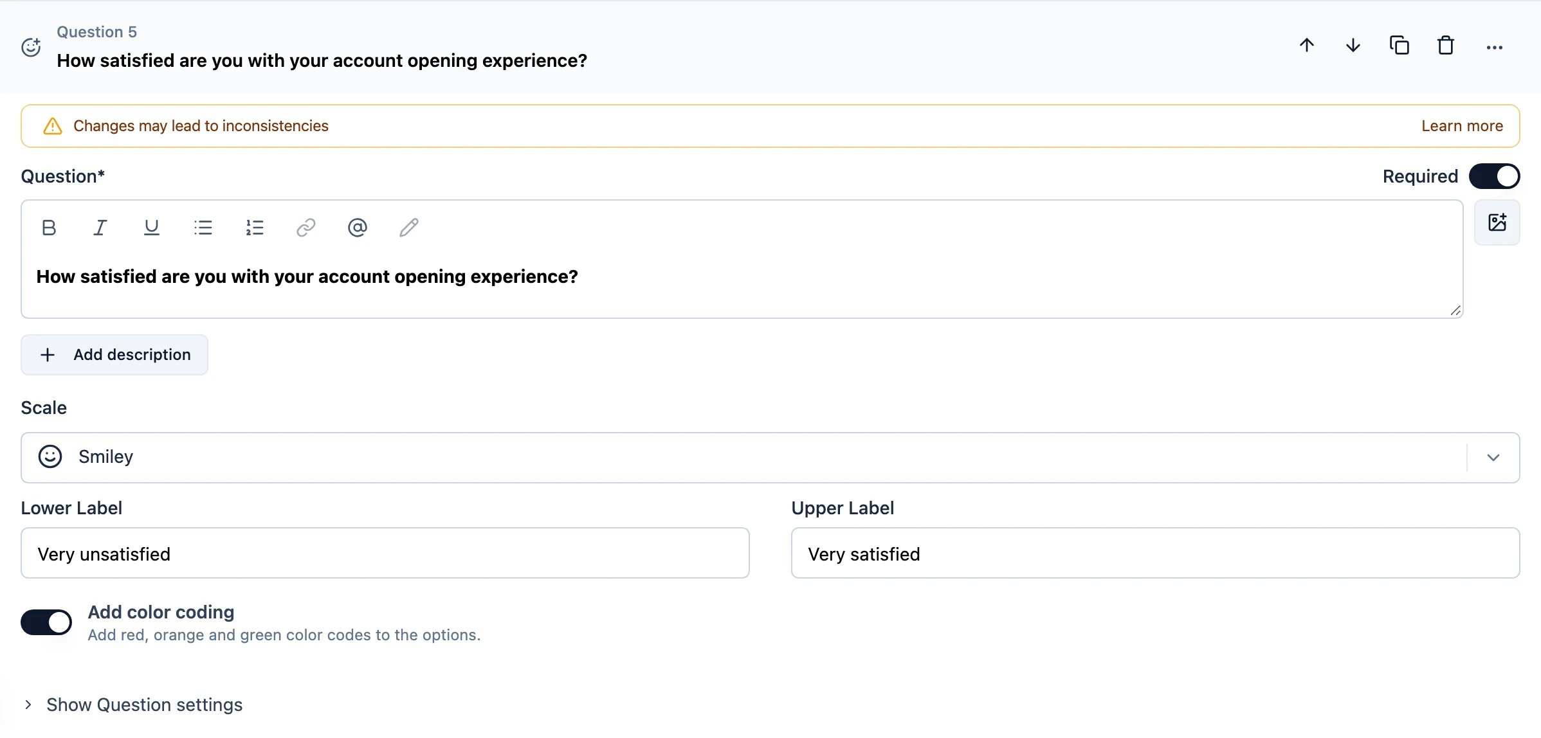Viewport: 1541px width, 738px height.
Task: Insert a hyperlink with the link icon
Action: (306, 228)
